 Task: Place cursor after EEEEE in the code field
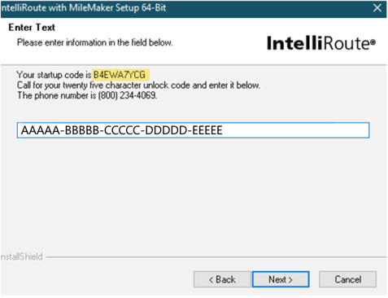[x=223, y=130]
